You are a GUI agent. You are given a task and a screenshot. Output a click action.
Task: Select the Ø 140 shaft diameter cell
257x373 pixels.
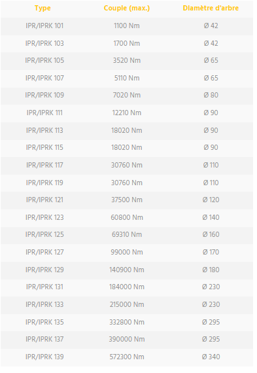click(x=211, y=218)
